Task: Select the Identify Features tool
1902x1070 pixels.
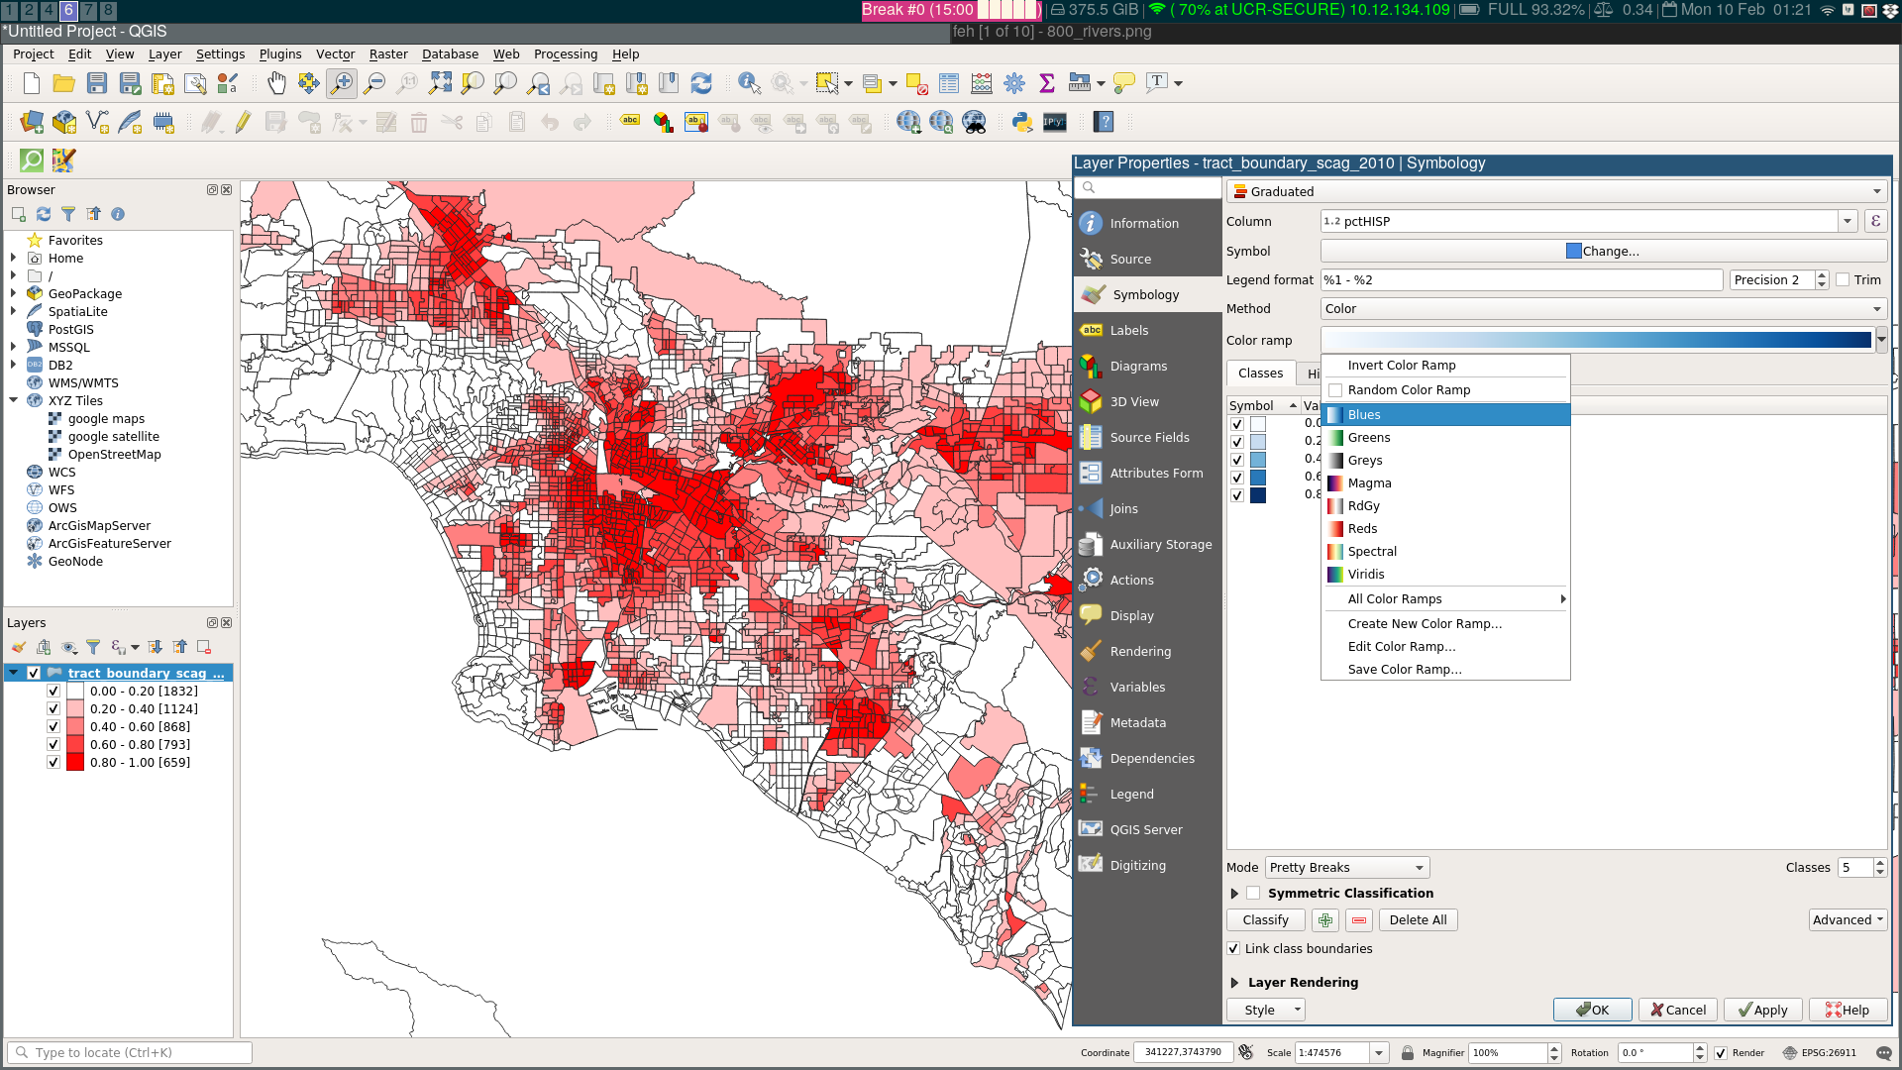Action: (x=749, y=83)
